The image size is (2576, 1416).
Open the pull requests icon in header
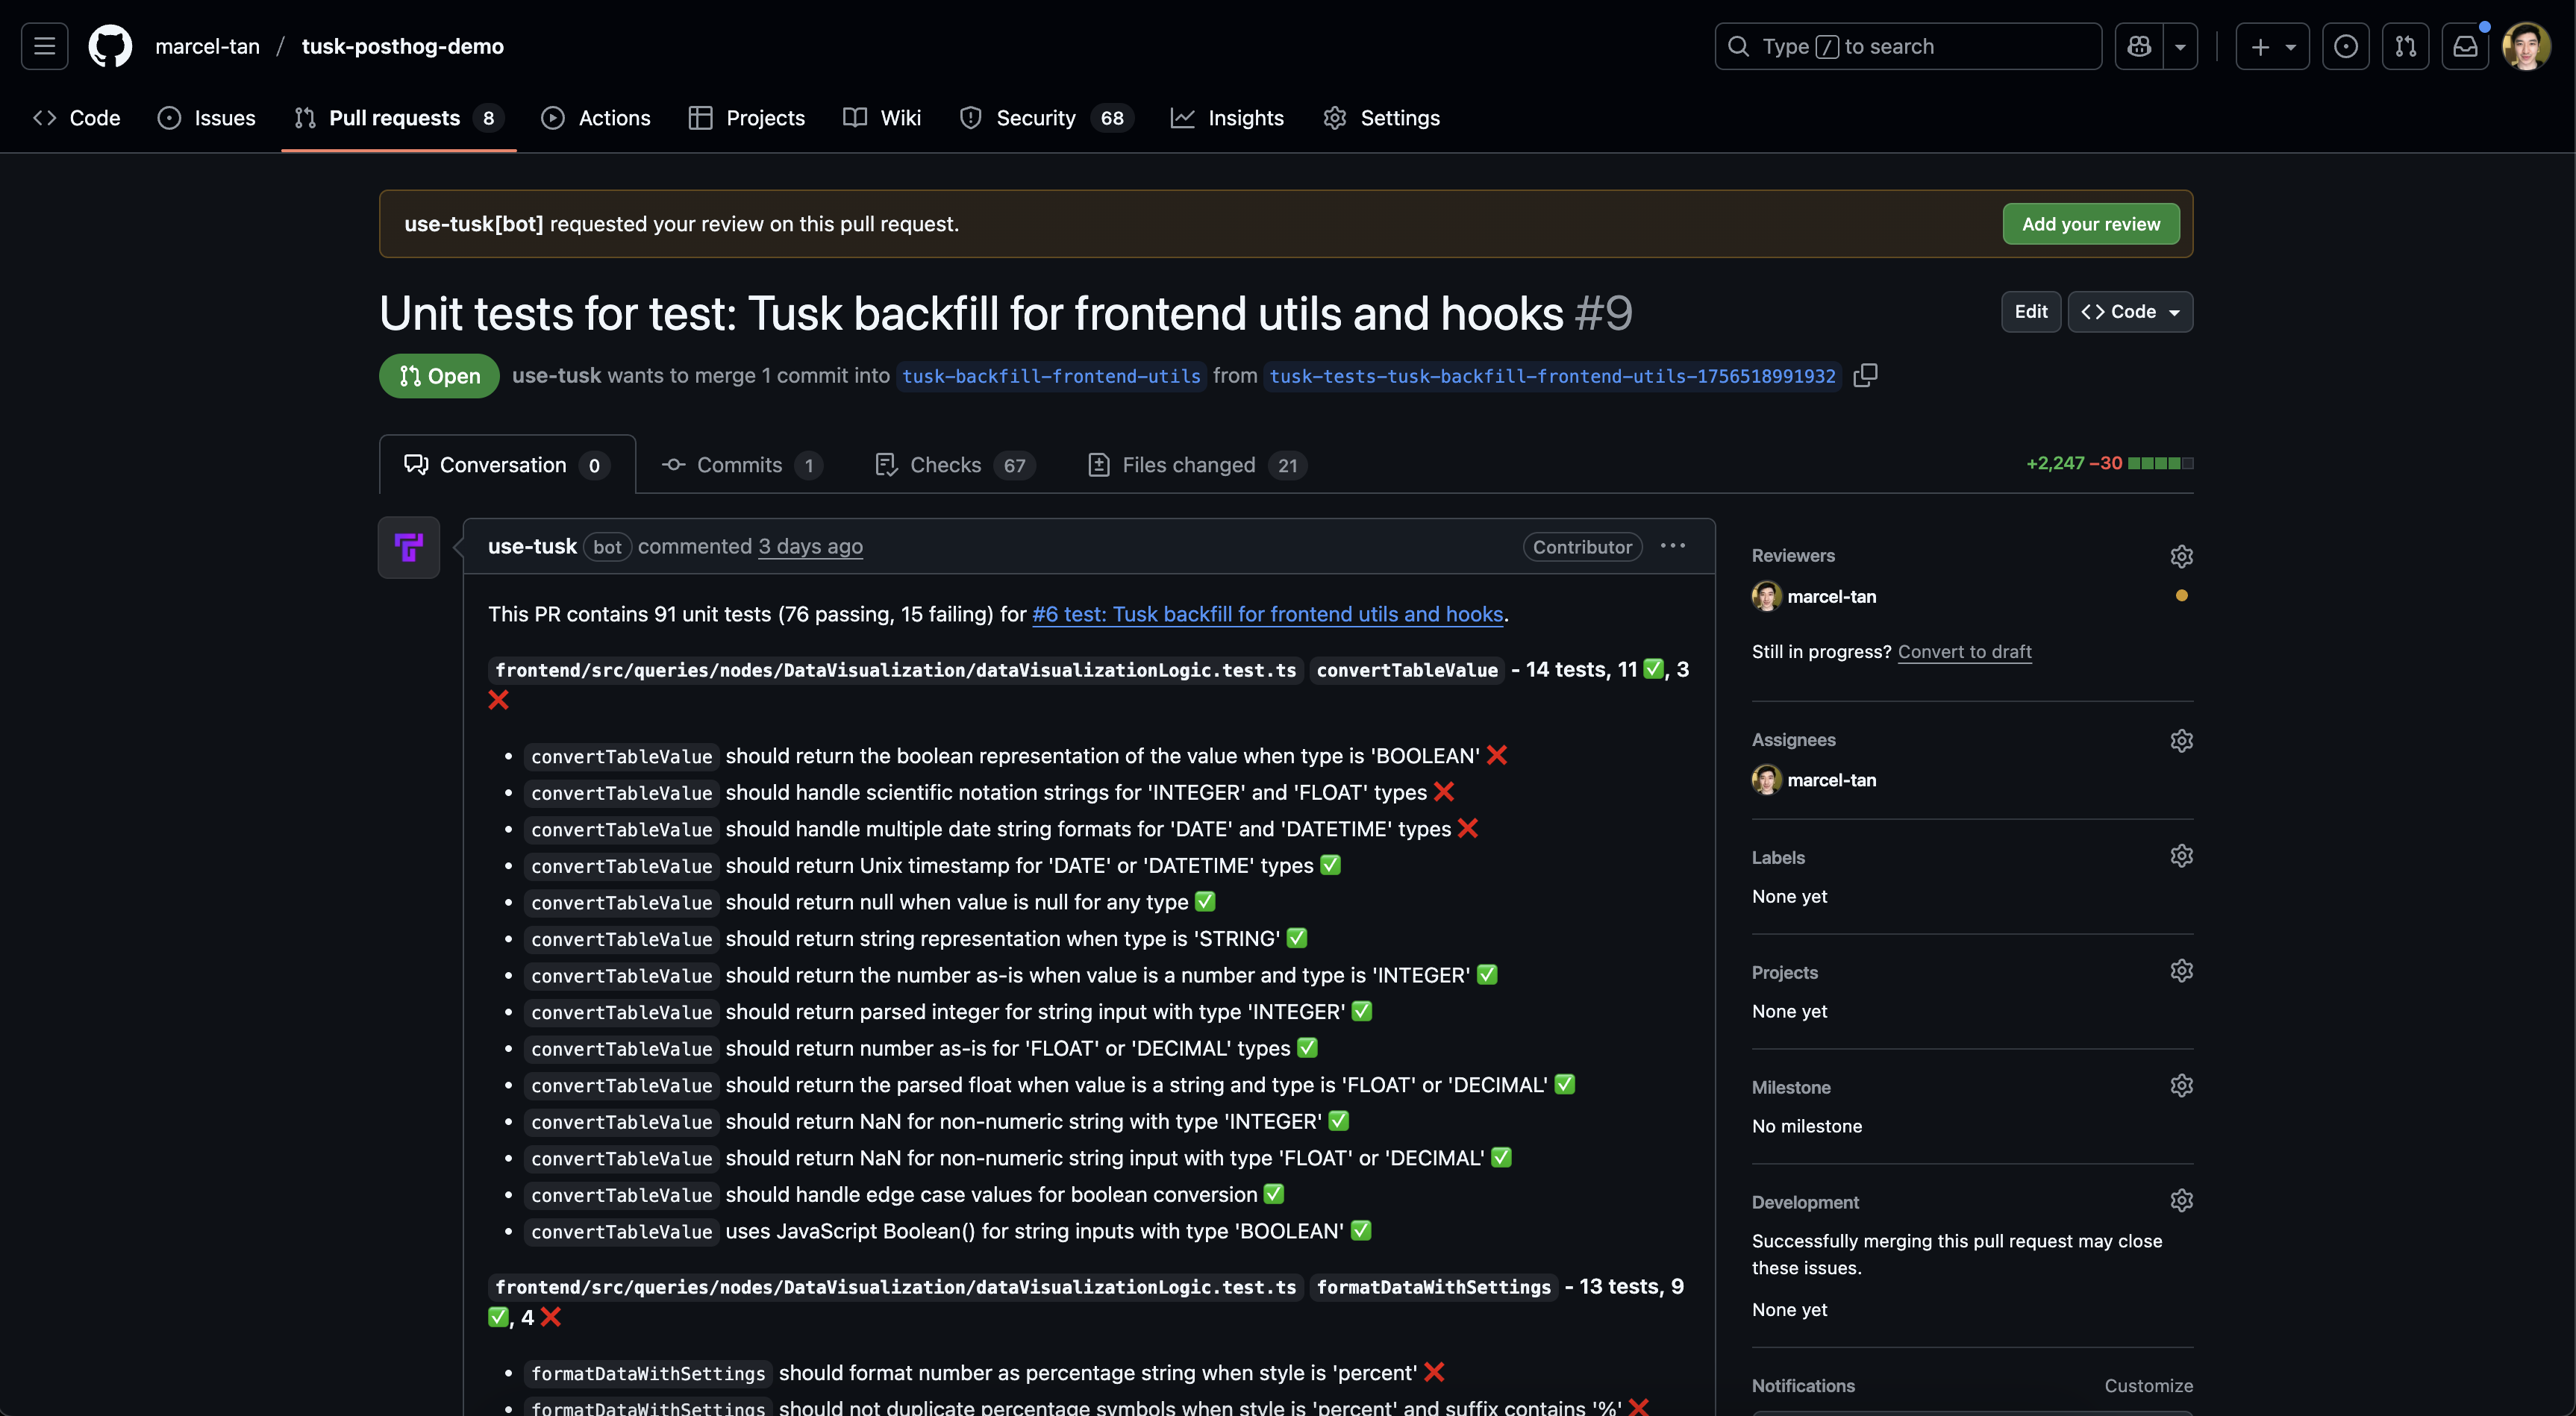pos(2405,46)
